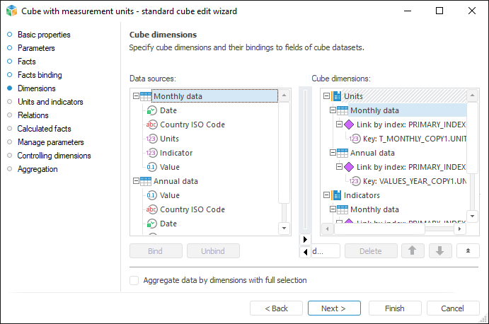The height and width of the screenshot is (324, 489).
Task: Collapse the Units cube dimension node
Action: point(326,96)
